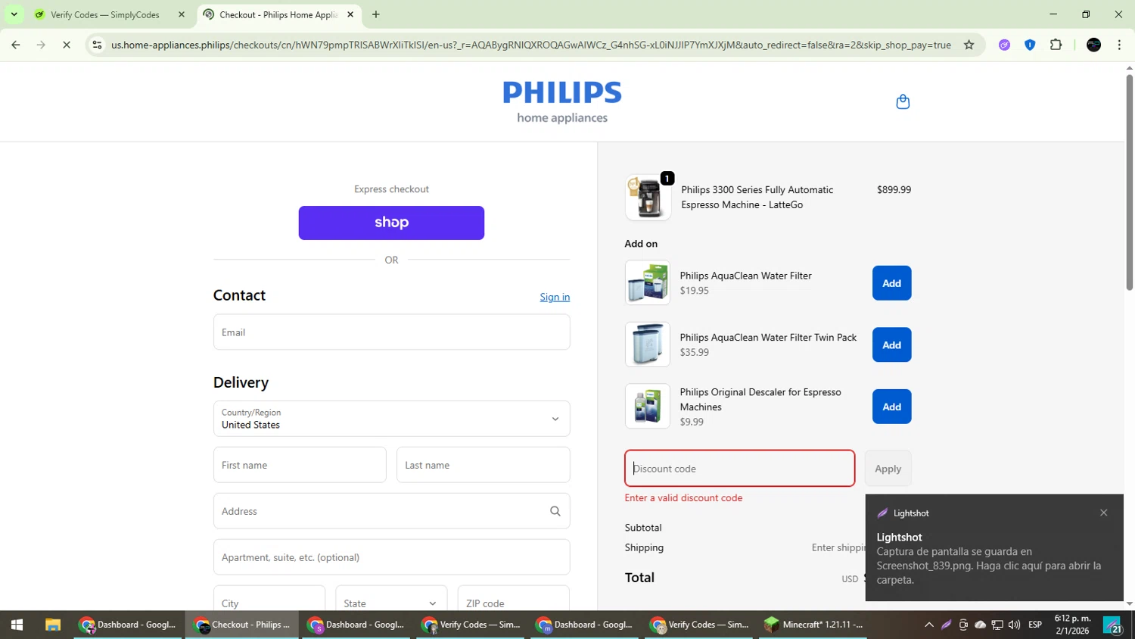1135x639 pixels.
Task: Click the Apartment, suite, etc. field
Action: tap(391, 557)
